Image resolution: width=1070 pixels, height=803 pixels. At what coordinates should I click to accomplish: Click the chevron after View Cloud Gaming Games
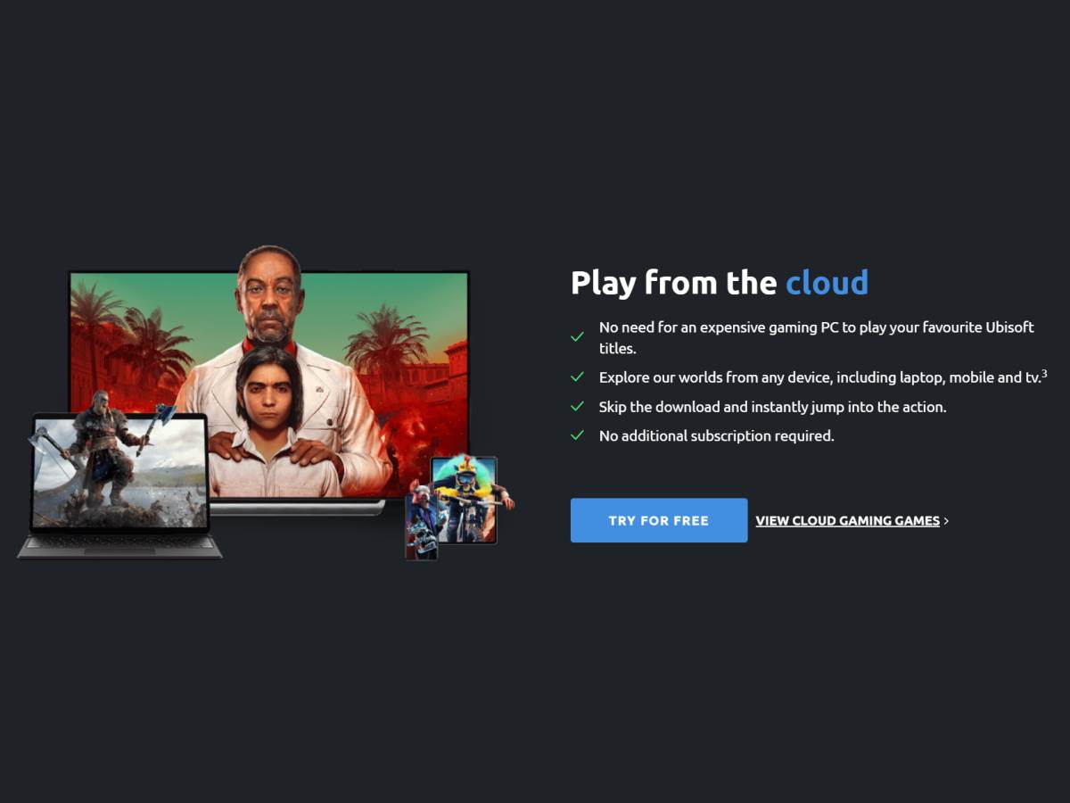pyautogui.click(x=947, y=521)
